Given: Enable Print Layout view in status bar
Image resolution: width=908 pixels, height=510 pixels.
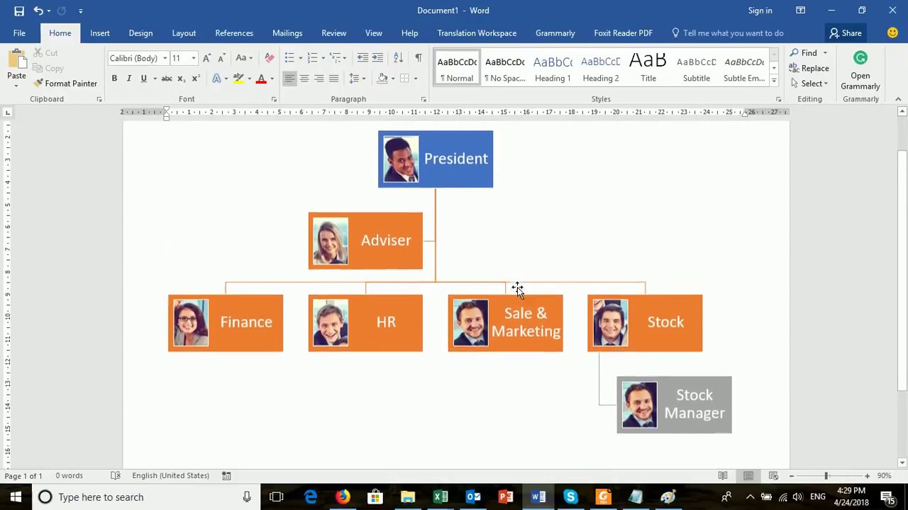Looking at the screenshot, I should point(748,476).
